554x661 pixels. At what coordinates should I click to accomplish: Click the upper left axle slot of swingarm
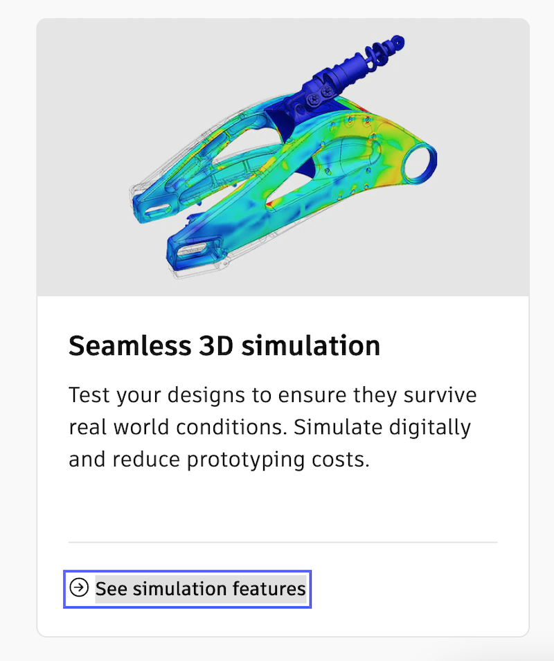157,208
